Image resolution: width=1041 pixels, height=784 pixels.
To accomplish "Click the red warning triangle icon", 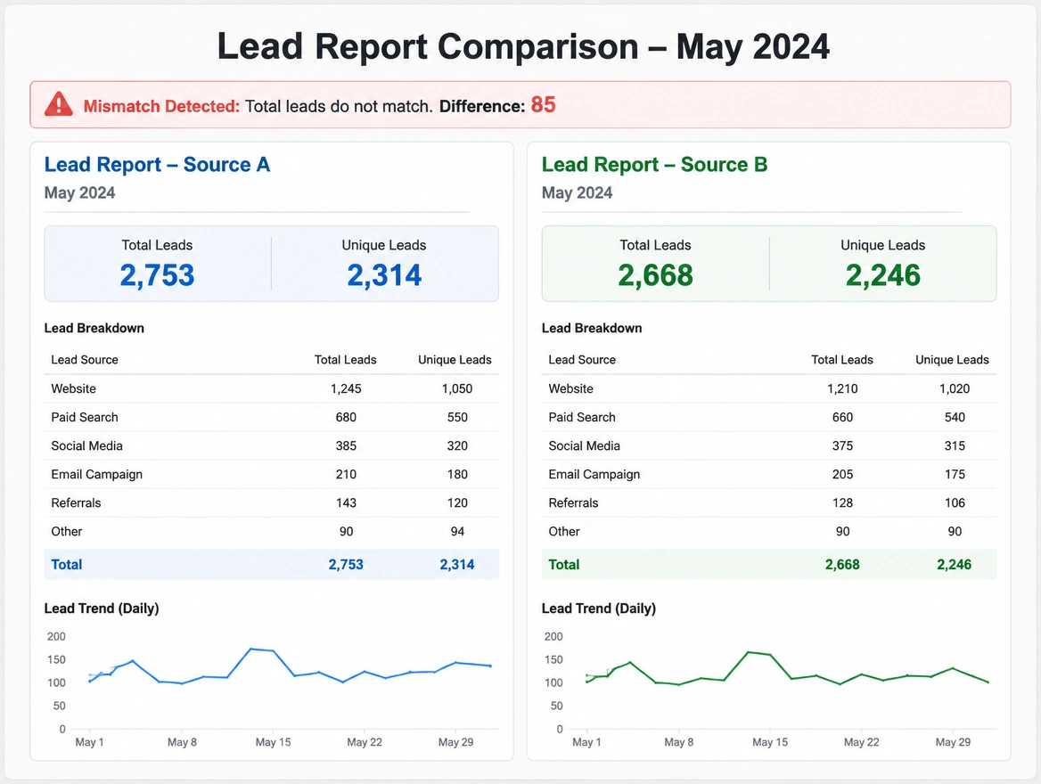I will (x=59, y=104).
